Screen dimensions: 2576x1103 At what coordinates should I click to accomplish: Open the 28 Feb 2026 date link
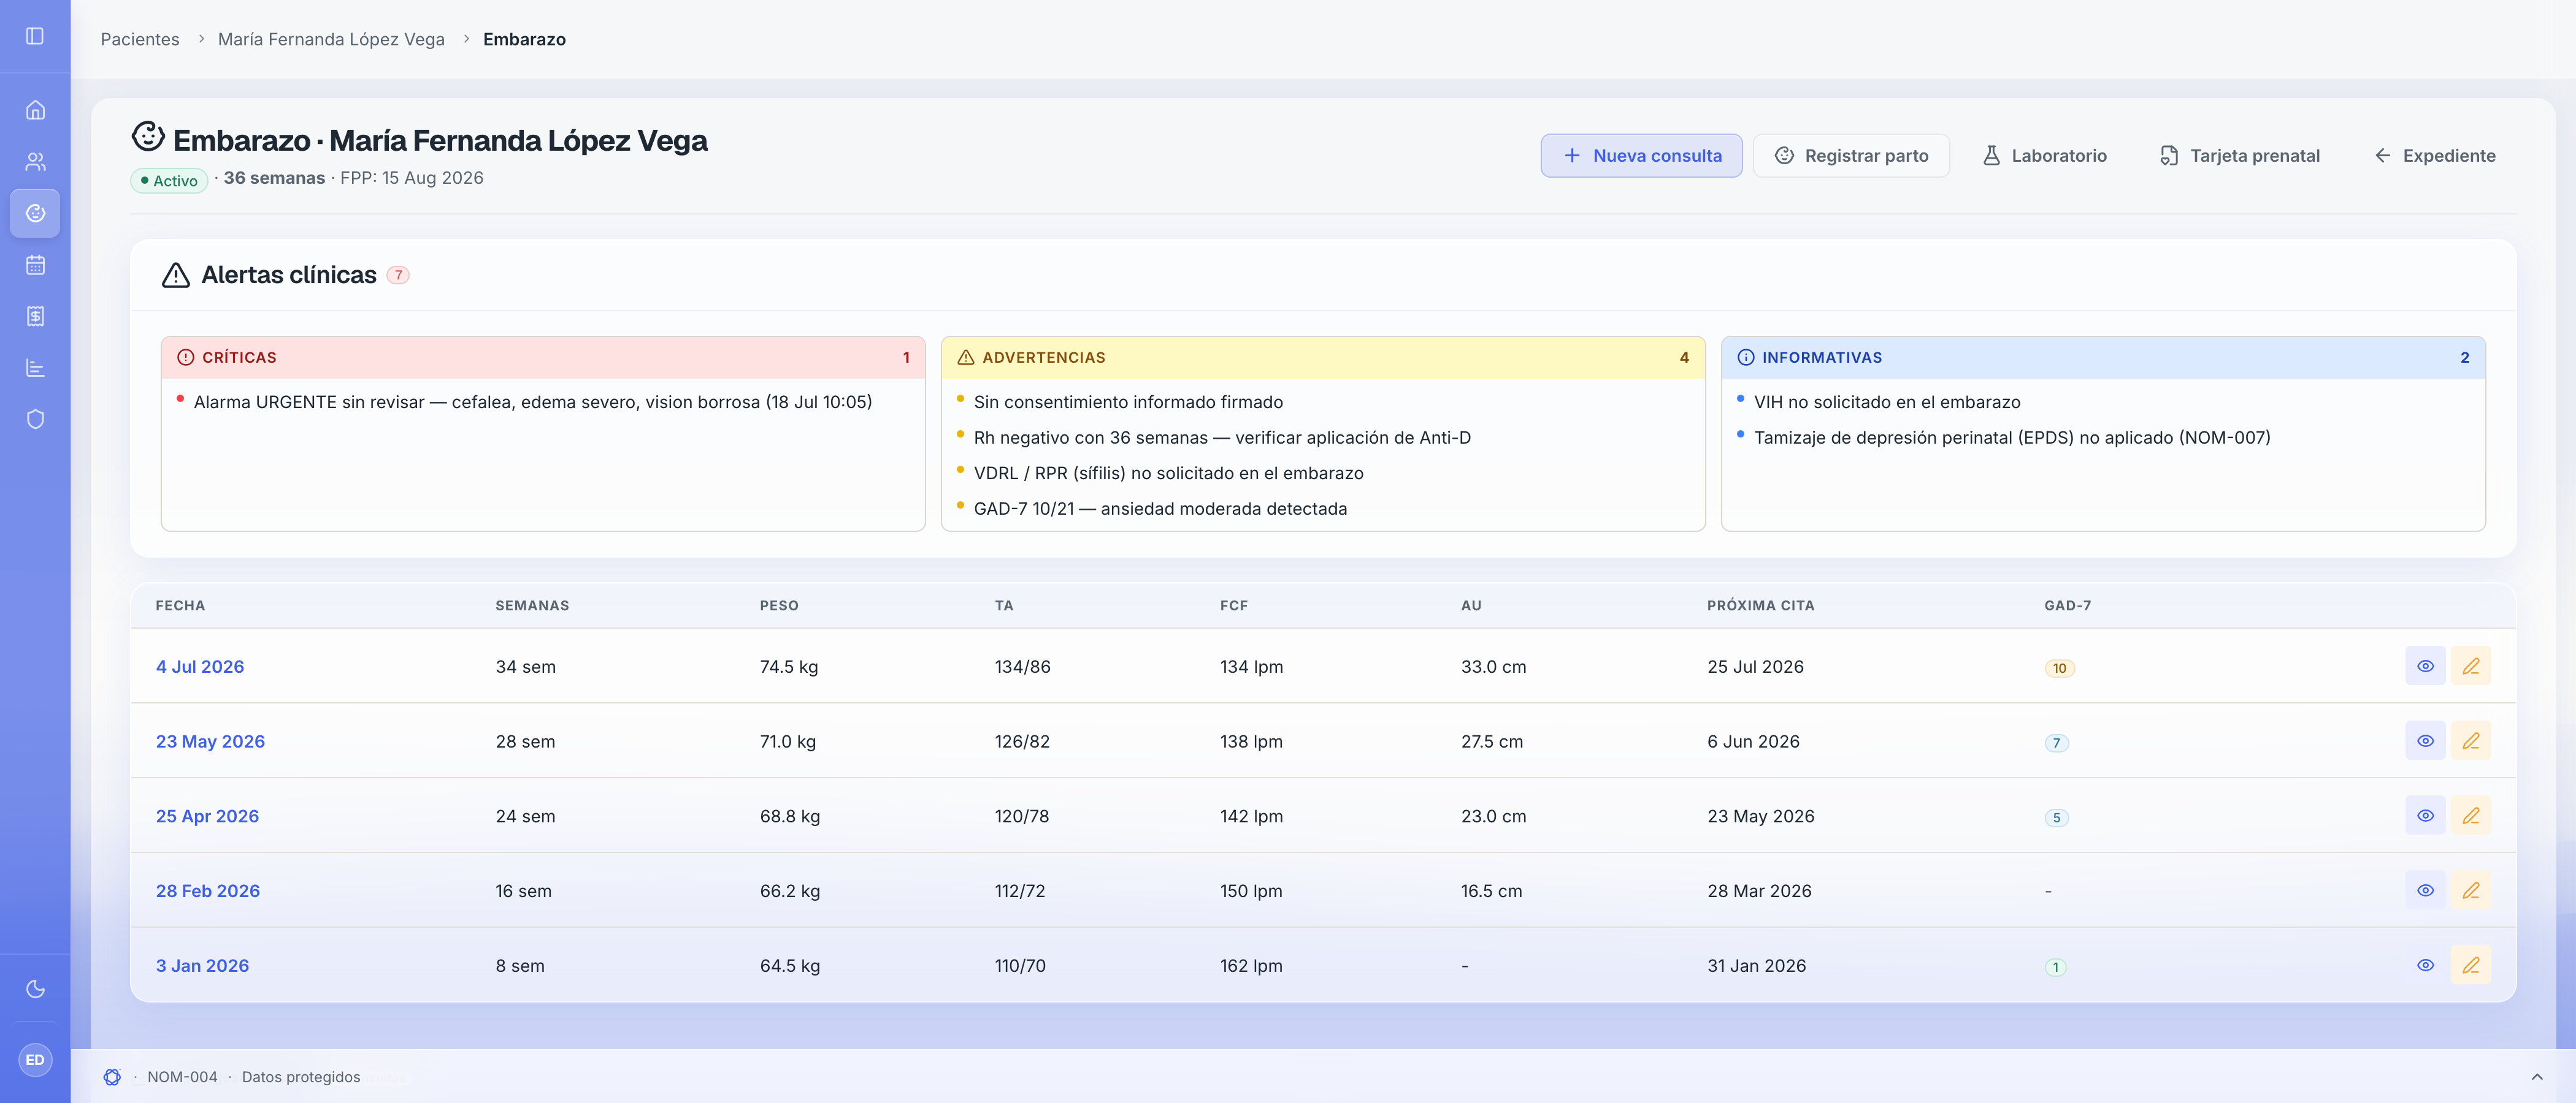pyautogui.click(x=208, y=891)
